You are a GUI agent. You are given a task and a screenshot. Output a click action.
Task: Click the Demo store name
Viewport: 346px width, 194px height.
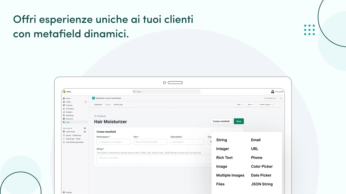point(69,92)
